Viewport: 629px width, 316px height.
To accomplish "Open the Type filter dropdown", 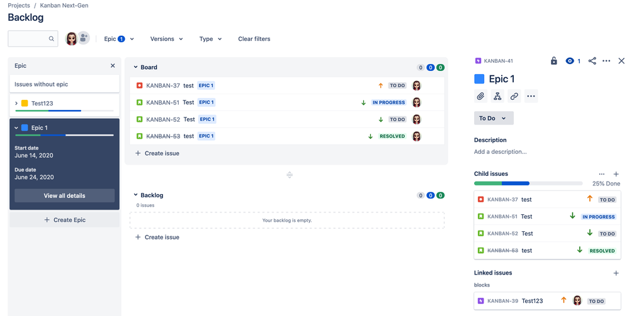I will tap(210, 39).
